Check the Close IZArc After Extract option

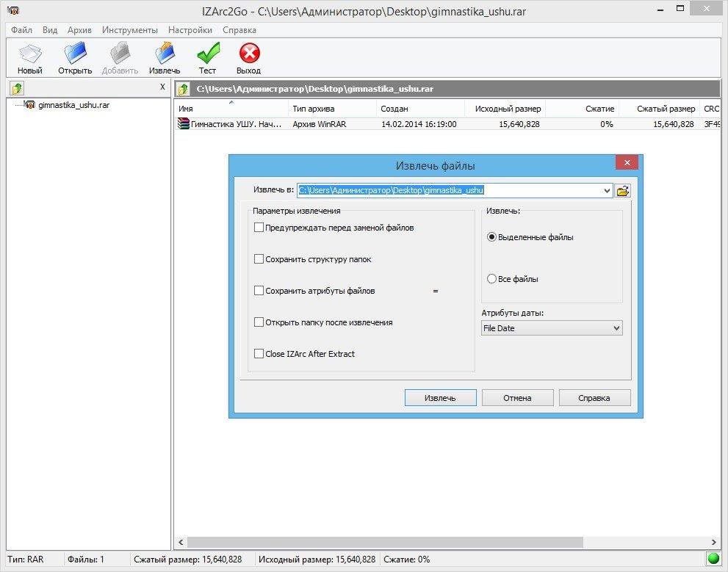(259, 354)
